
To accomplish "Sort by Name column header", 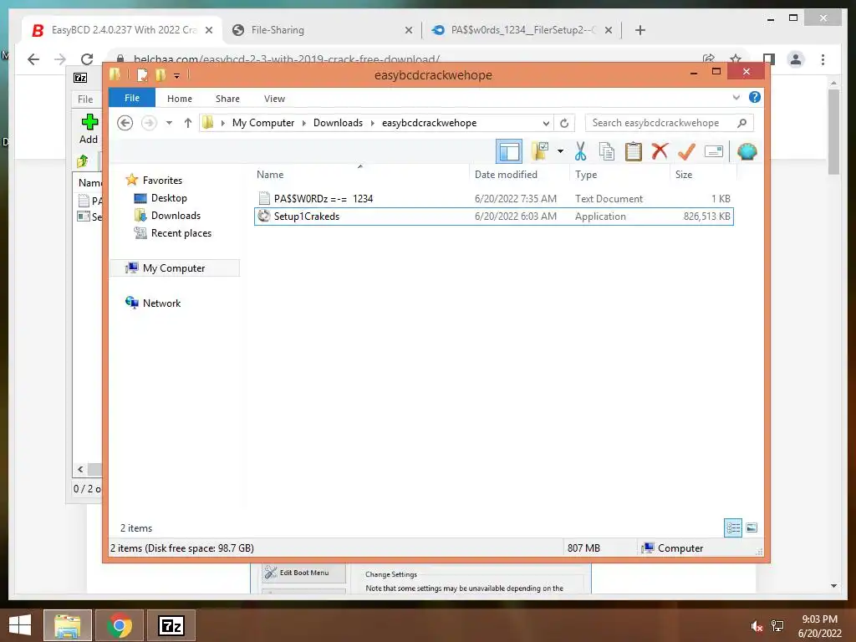I will [359, 174].
